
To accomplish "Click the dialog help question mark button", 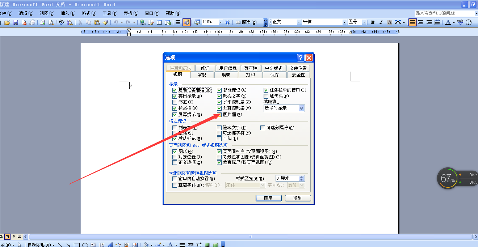I will [x=301, y=58].
